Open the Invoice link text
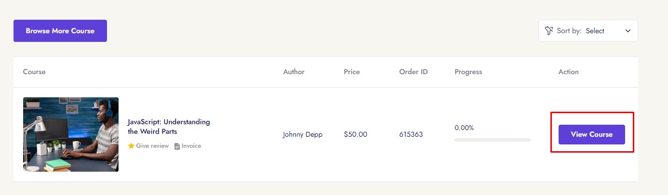Viewport: 668px width, 195px height. pyautogui.click(x=191, y=146)
